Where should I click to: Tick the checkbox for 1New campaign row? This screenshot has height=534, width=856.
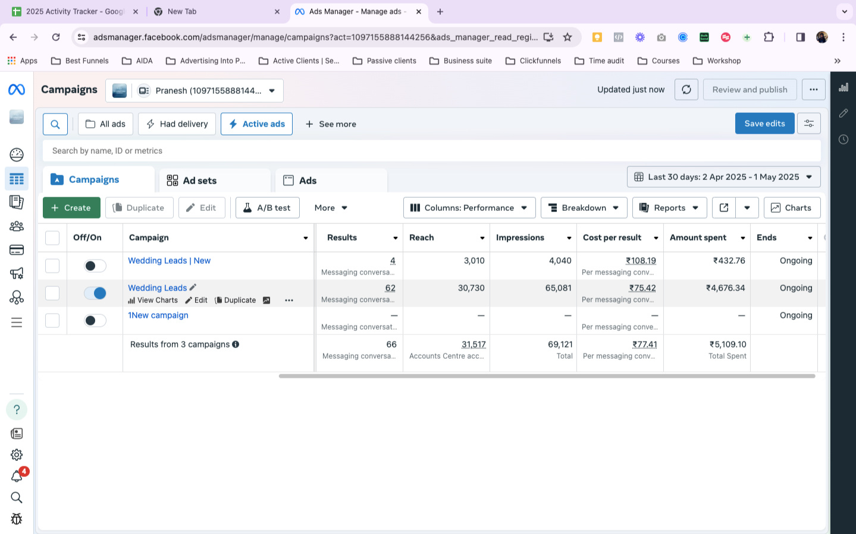[x=52, y=320]
